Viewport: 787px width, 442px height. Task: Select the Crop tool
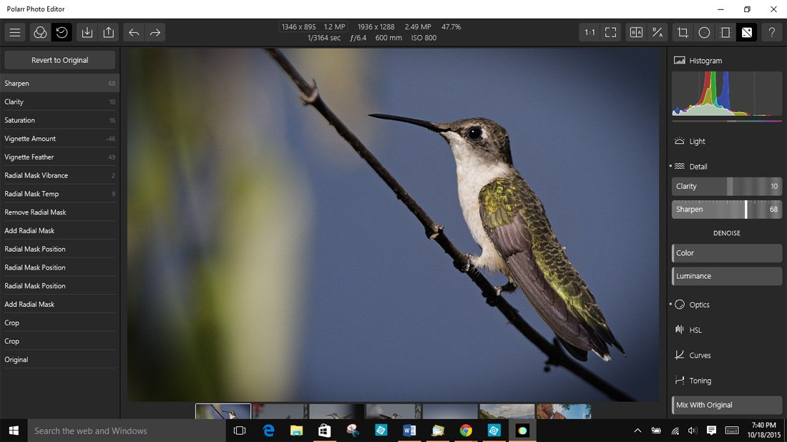683,32
